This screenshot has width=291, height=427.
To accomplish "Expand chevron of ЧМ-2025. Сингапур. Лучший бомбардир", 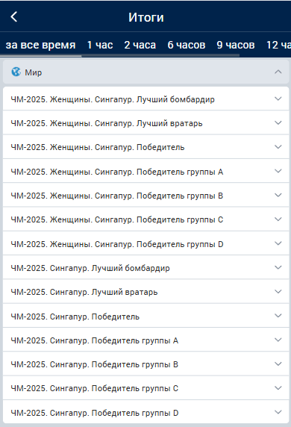I will tap(278, 267).
